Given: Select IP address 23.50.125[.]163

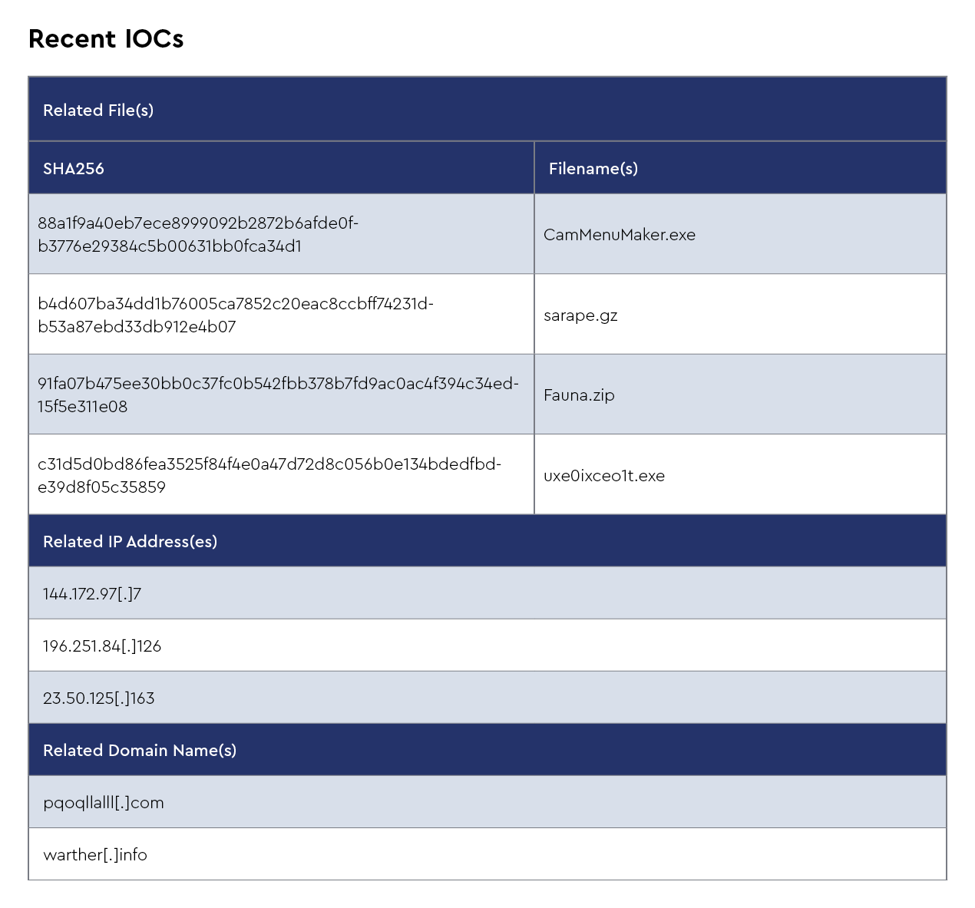Looking at the screenshot, I should [x=98, y=698].
